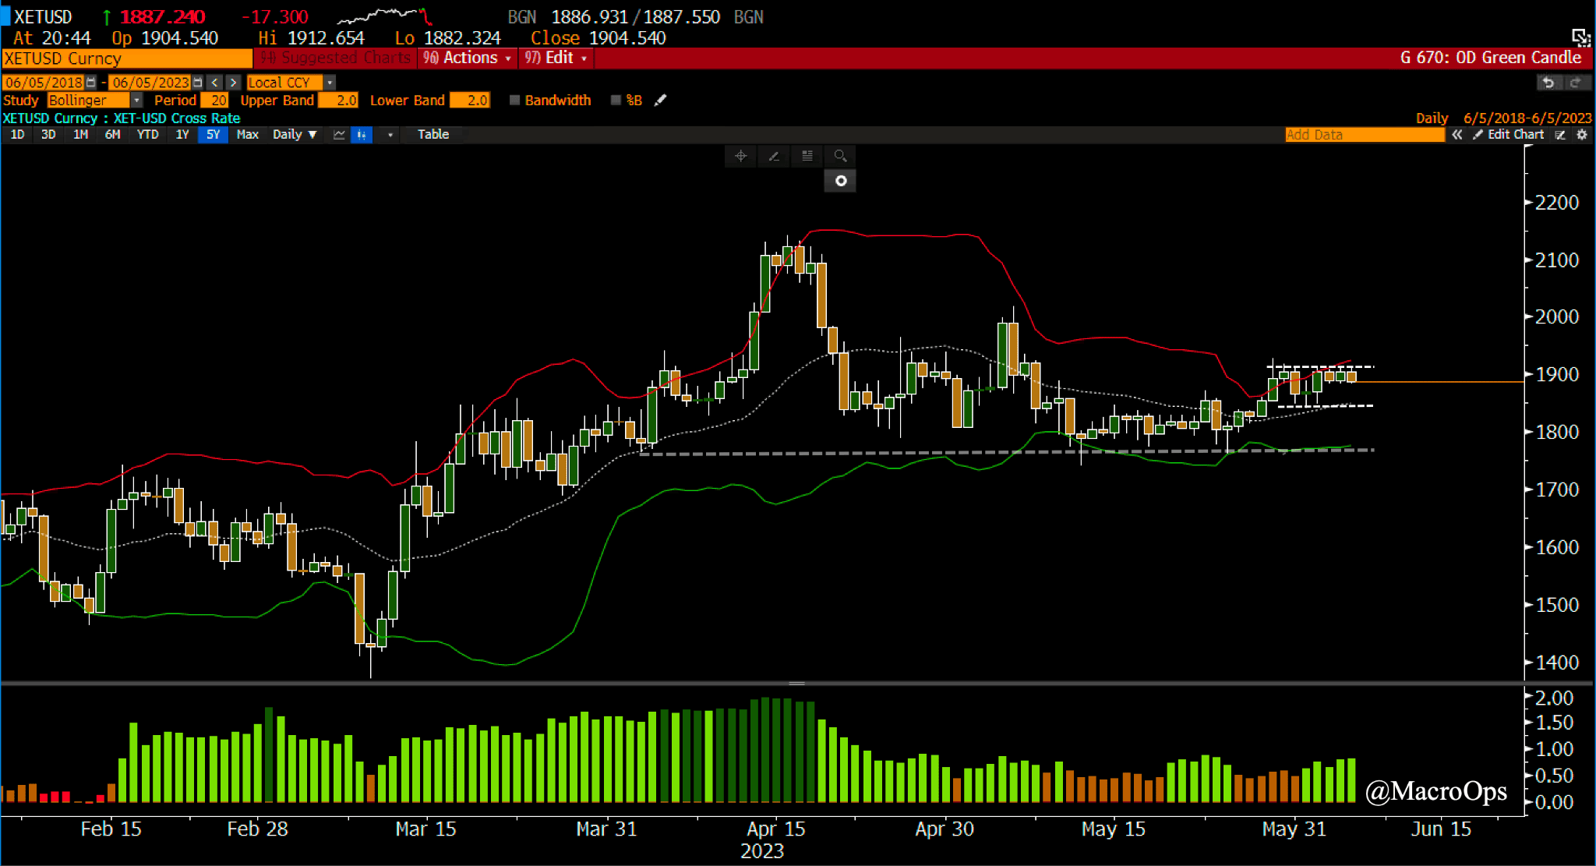Expand the Bollinger study dropdown
This screenshot has width=1596, height=866.
(136, 101)
